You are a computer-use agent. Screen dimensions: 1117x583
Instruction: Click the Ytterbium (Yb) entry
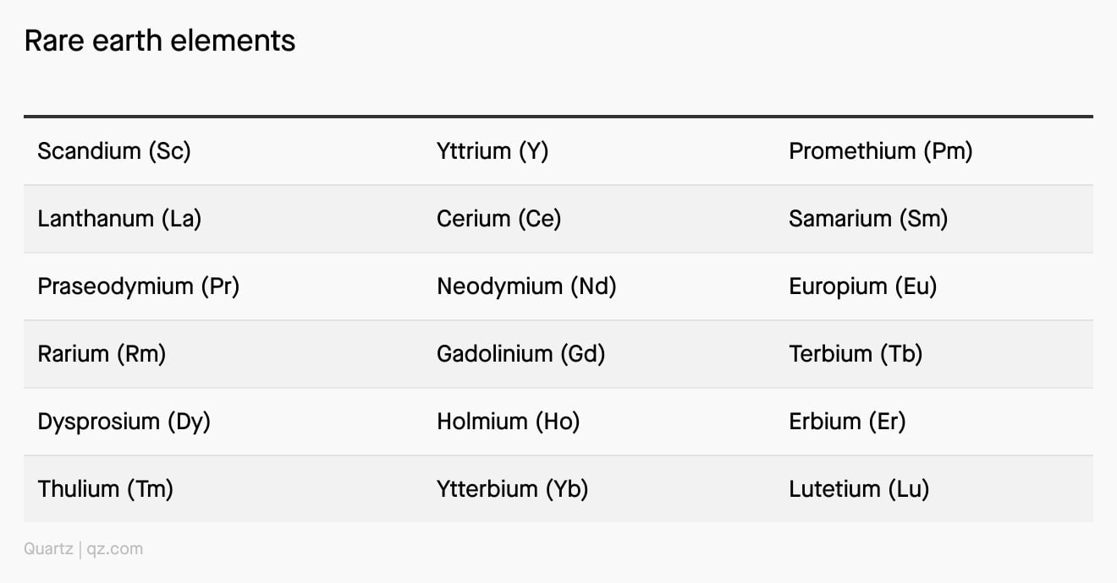point(512,489)
